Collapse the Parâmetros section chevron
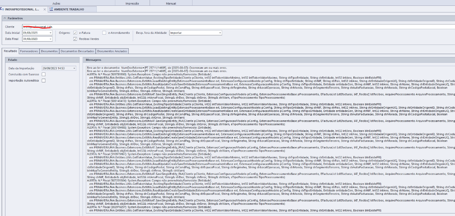The image size is (455, 216). (x=5, y=19)
